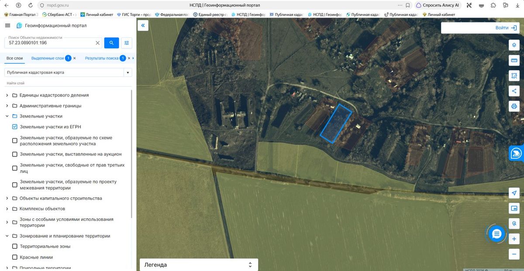524x271 pixels.
Task: Click the blue search magnifier button
Action: coord(111,43)
